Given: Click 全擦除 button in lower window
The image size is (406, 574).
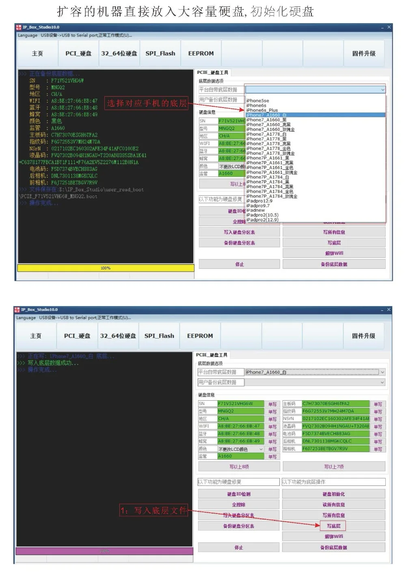Looking at the screenshot, I should [239, 505].
